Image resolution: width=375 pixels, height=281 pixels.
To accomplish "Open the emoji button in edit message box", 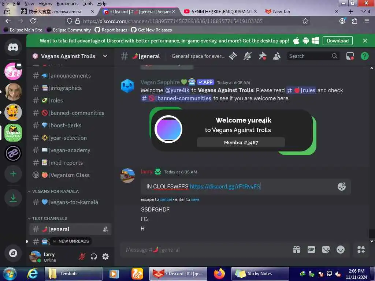I will tap(342, 186).
